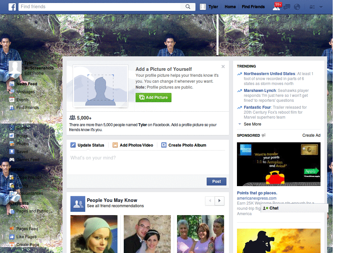Image resolution: width=337 pixels, height=253 pixels.
Task: Open the notifications globe icon
Action: click(x=297, y=7)
